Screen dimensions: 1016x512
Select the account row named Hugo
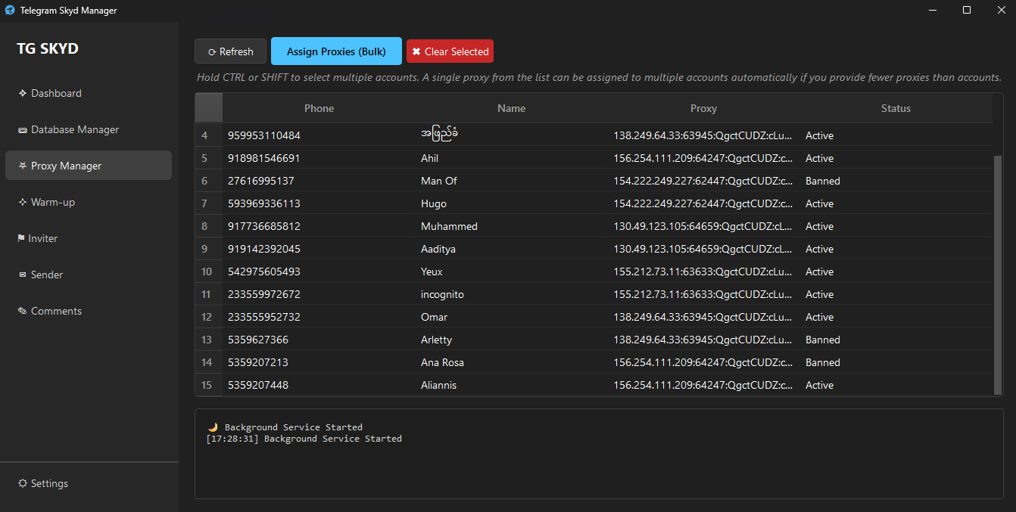point(433,203)
